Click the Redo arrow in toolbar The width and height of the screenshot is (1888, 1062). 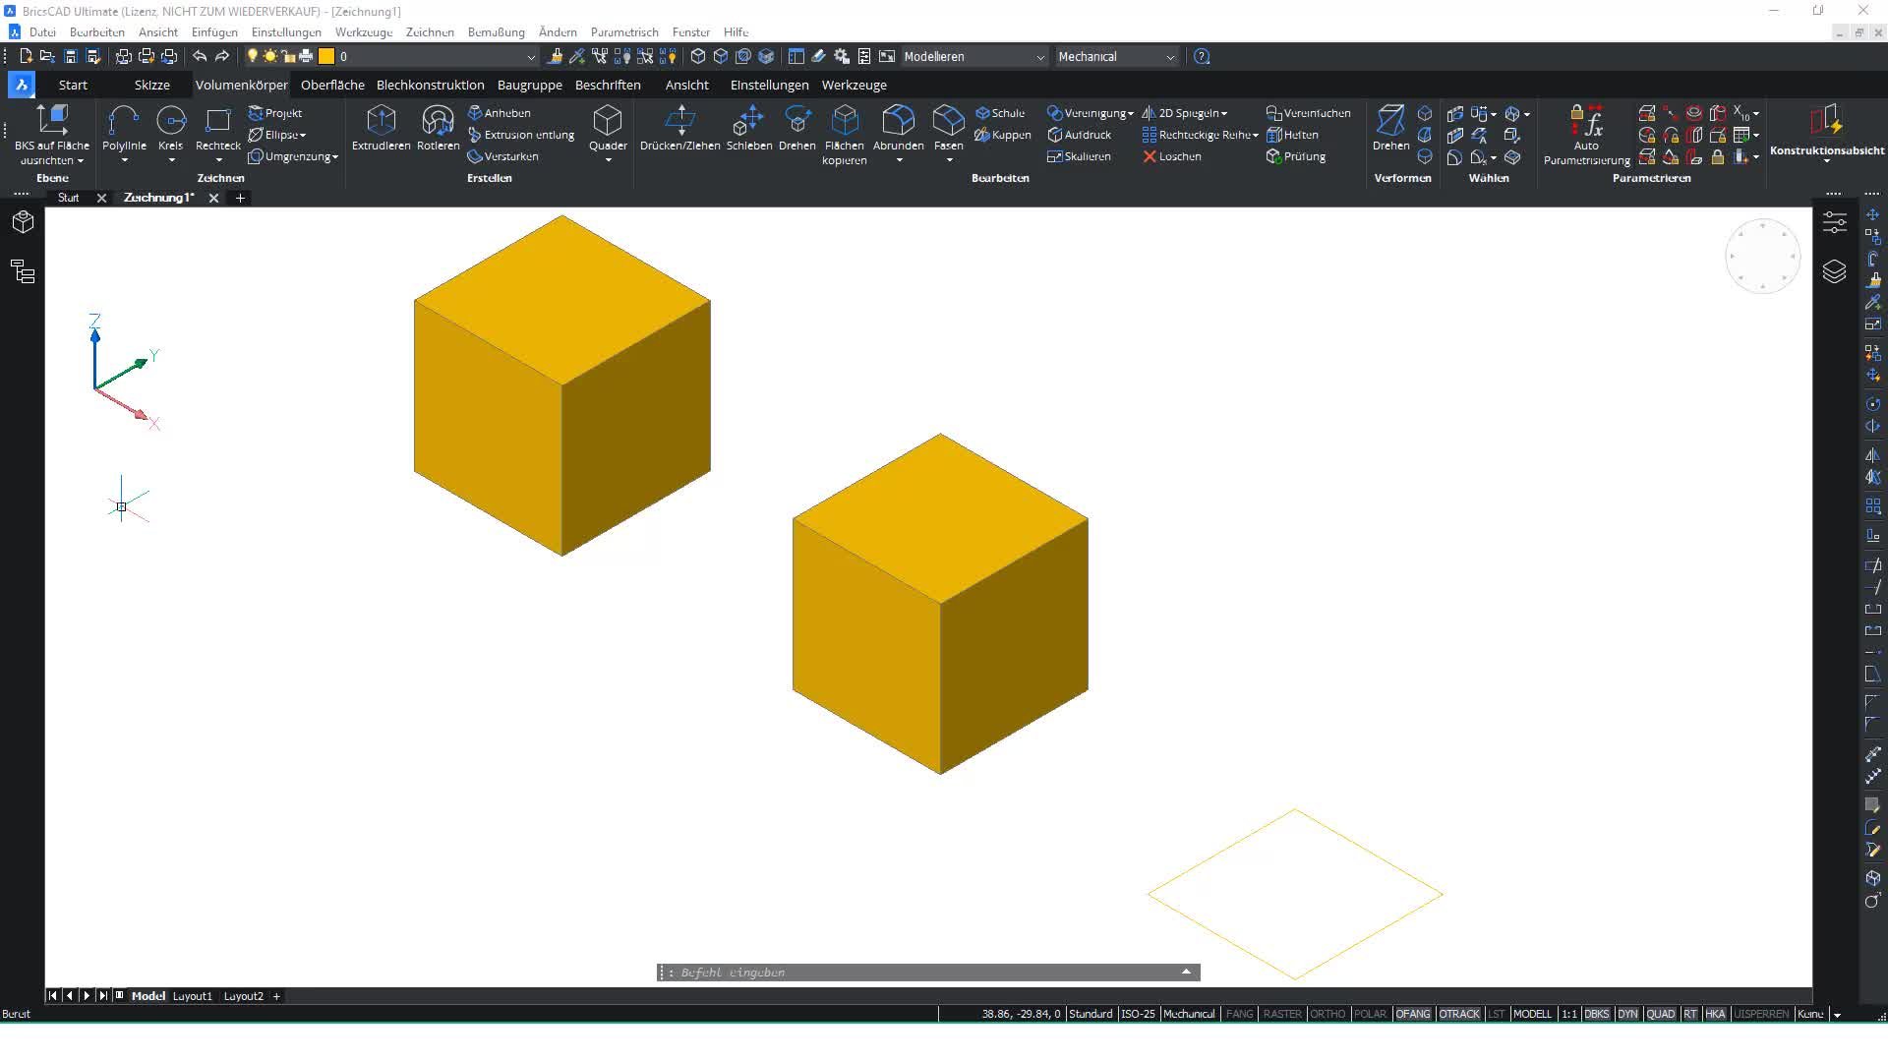point(222,56)
